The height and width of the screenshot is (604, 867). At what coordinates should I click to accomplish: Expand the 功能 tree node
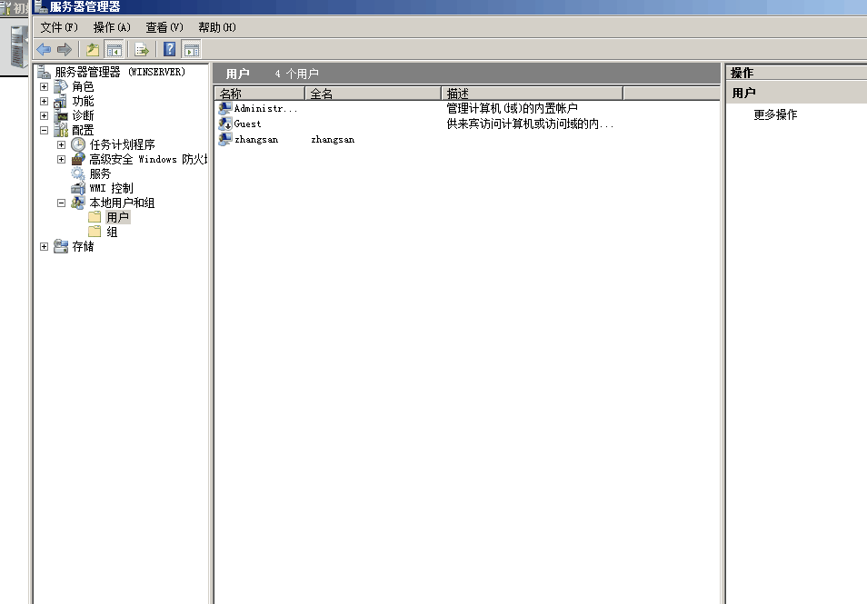point(45,101)
